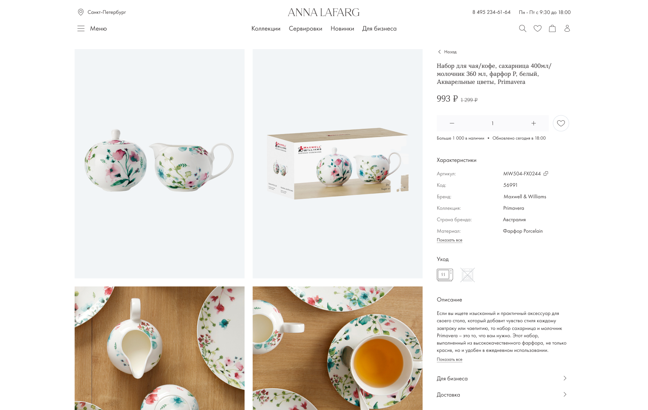Screen dimensions: 648x410
Task: Expand the Доставка section
Action: tap(502, 395)
